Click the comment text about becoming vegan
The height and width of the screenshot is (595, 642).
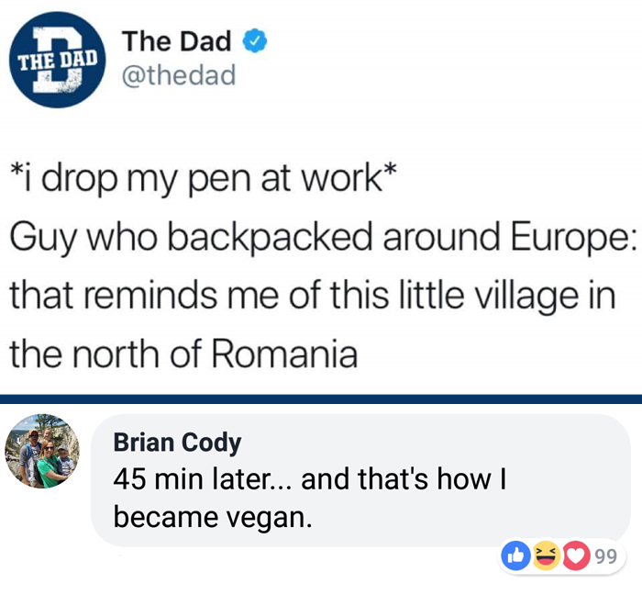click(x=310, y=498)
